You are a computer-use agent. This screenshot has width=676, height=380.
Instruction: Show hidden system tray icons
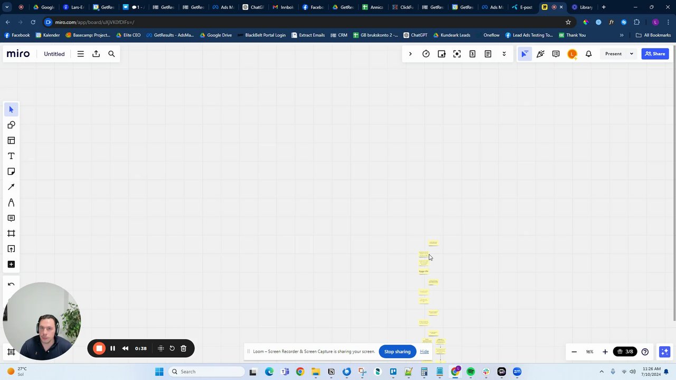click(601, 372)
